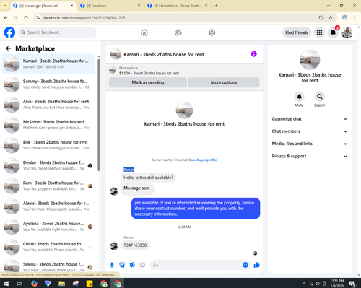Choose a sticker from the sticker icon
Screen dimensions: 361x288
coord(132,265)
